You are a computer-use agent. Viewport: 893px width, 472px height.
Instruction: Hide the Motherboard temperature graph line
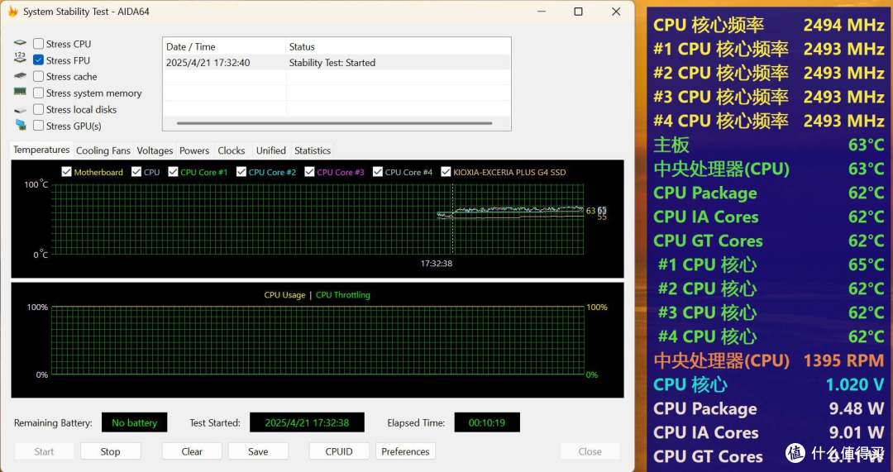(x=66, y=172)
